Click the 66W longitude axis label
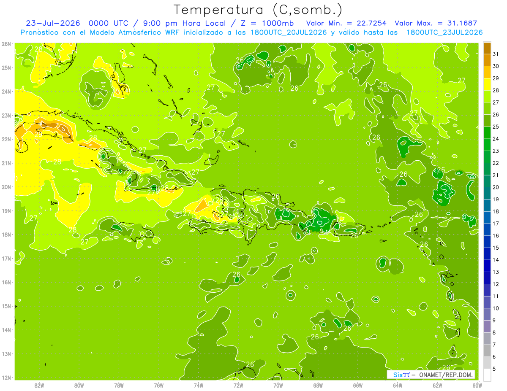Image resolution: width=507 pixels, height=391 pixels. [357, 385]
